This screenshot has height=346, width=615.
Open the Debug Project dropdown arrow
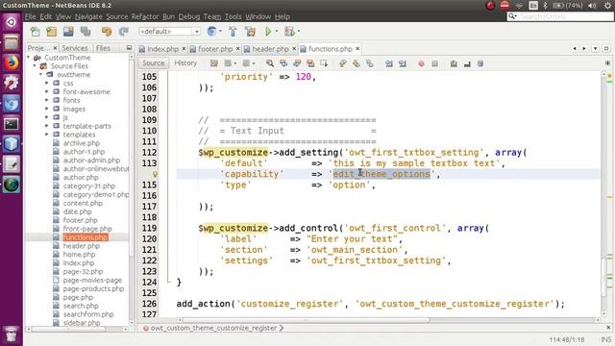click(x=298, y=32)
